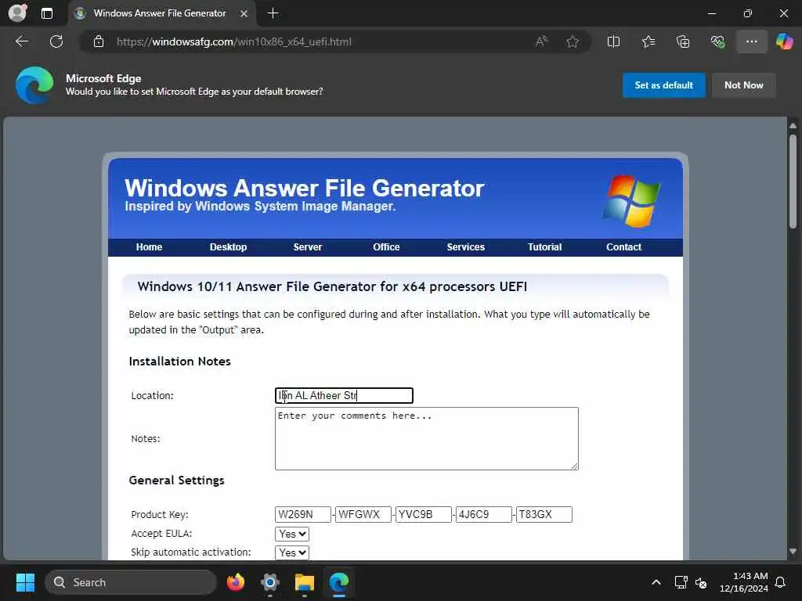The image size is (802, 601).
Task: Dismiss prompt with Not Now
Action: 744,85
